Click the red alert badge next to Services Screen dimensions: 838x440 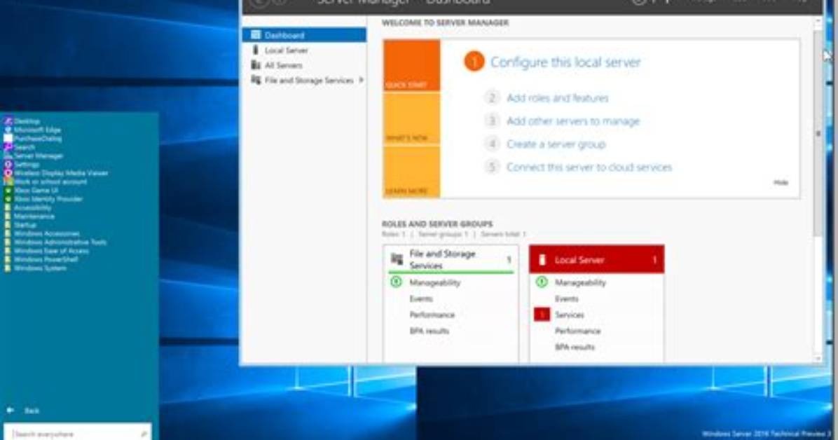pos(542,315)
